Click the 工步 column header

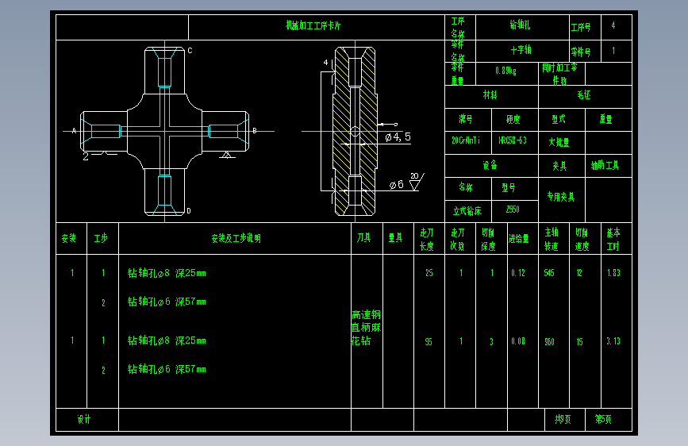[101, 238]
